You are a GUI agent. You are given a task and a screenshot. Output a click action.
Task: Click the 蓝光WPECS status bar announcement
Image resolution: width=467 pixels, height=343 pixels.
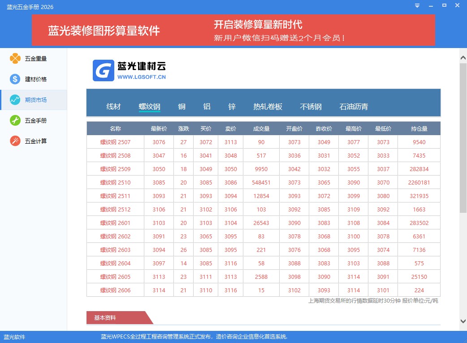(x=194, y=337)
